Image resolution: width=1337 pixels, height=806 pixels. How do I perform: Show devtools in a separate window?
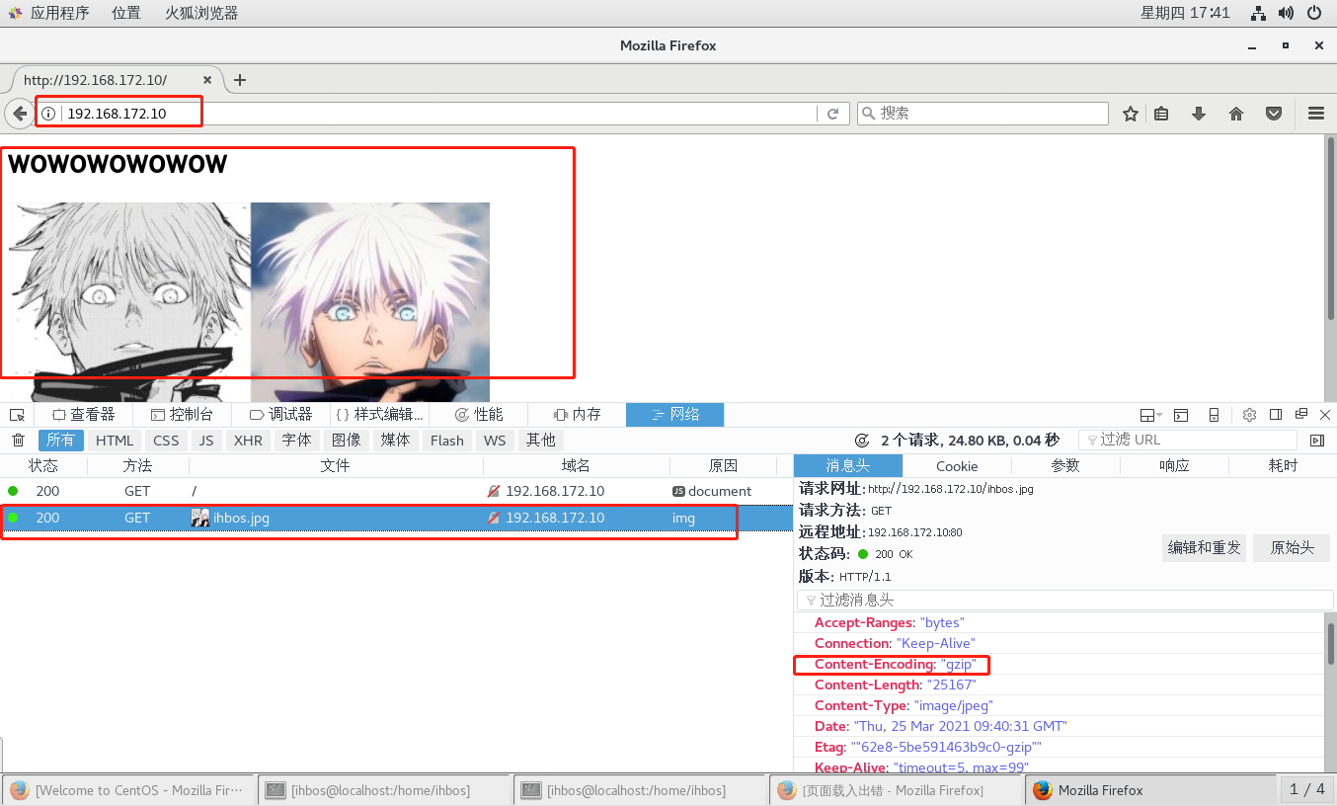click(1300, 415)
